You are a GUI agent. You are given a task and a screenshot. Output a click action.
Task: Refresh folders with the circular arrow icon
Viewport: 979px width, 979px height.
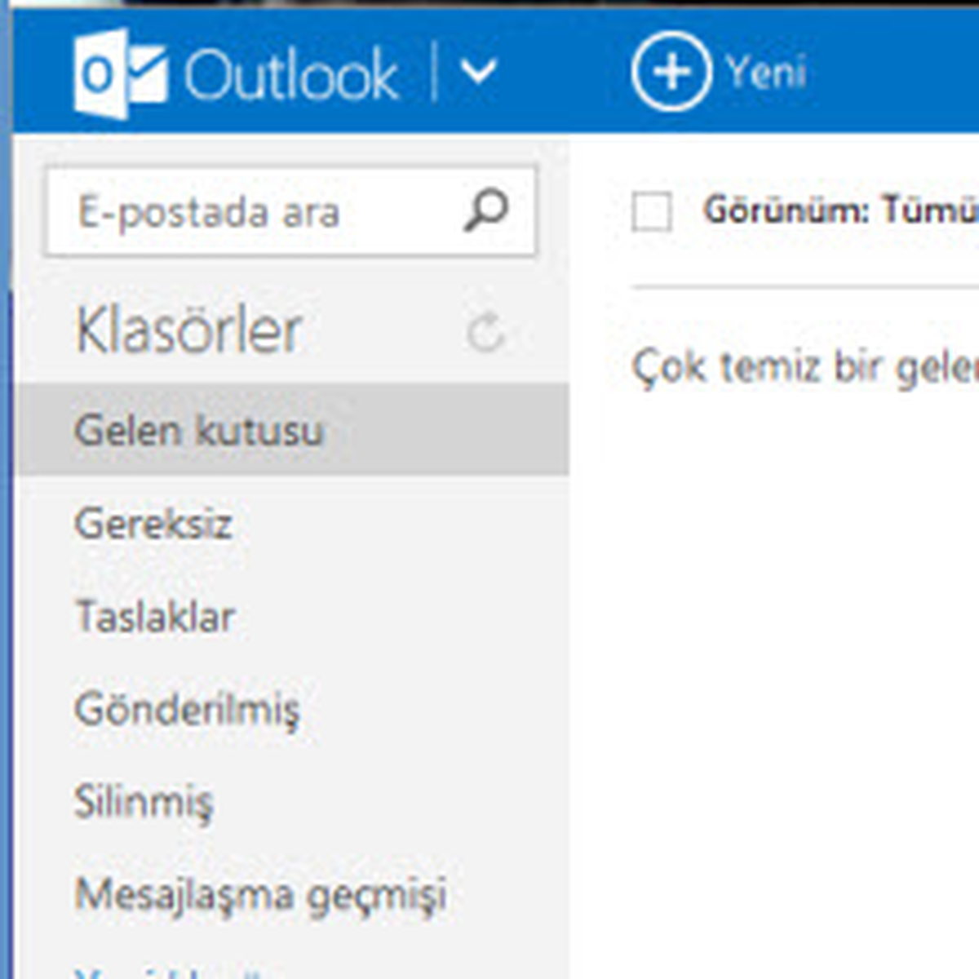coord(485,332)
